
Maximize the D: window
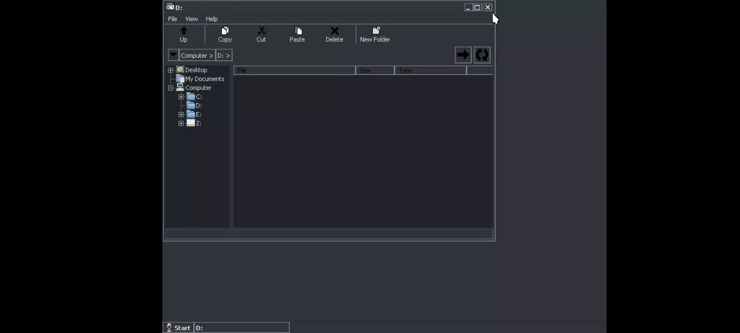pos(477,7)
